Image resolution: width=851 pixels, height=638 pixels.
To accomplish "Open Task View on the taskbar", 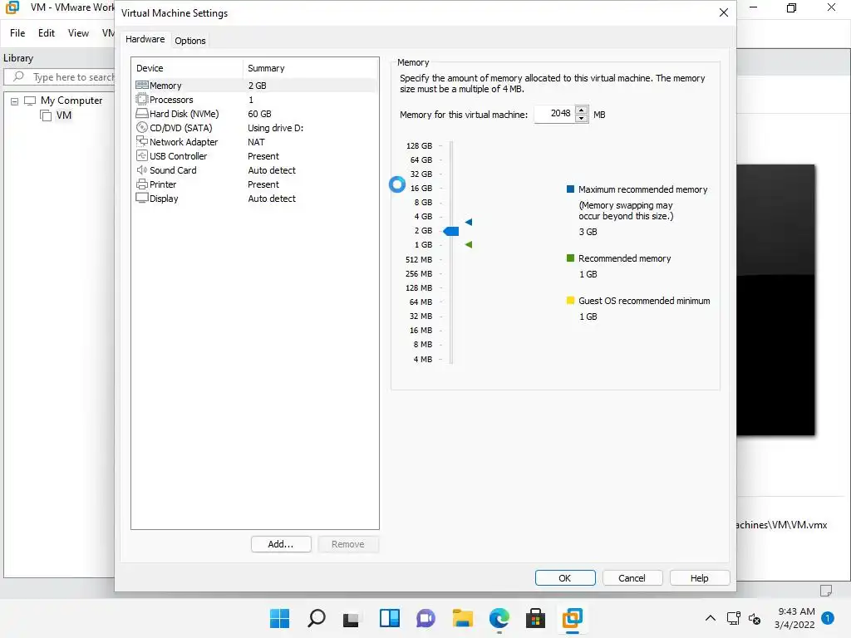I will click(352, 618).
